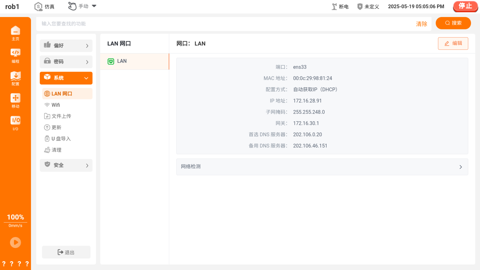
Task: Click the Wifi signal icon
Action: click(47, 105)
